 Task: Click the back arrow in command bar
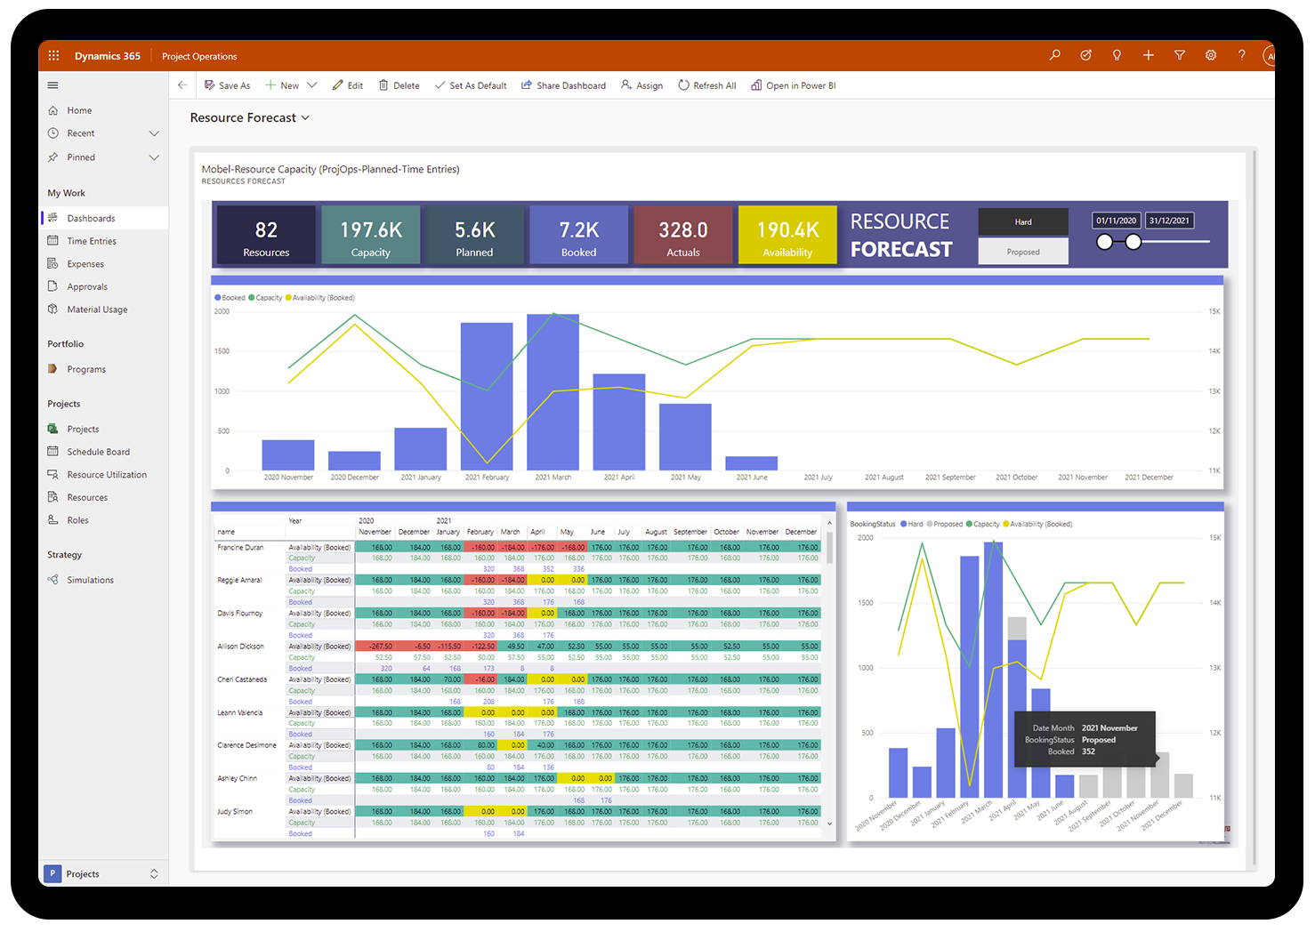click(x=182, y=85)
